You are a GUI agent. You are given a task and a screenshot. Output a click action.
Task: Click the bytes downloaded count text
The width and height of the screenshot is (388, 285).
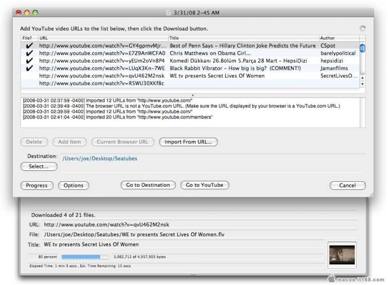[140, 257]
